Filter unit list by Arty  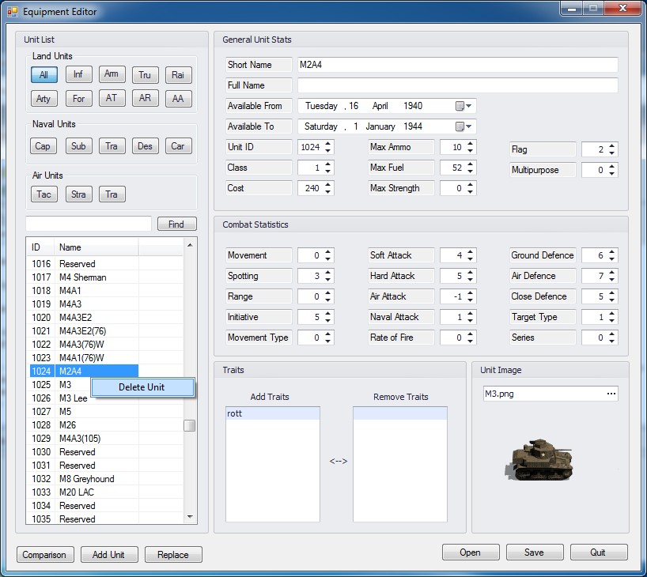tap(44, 99)
